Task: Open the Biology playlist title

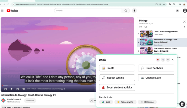Action: coord(143,21)
